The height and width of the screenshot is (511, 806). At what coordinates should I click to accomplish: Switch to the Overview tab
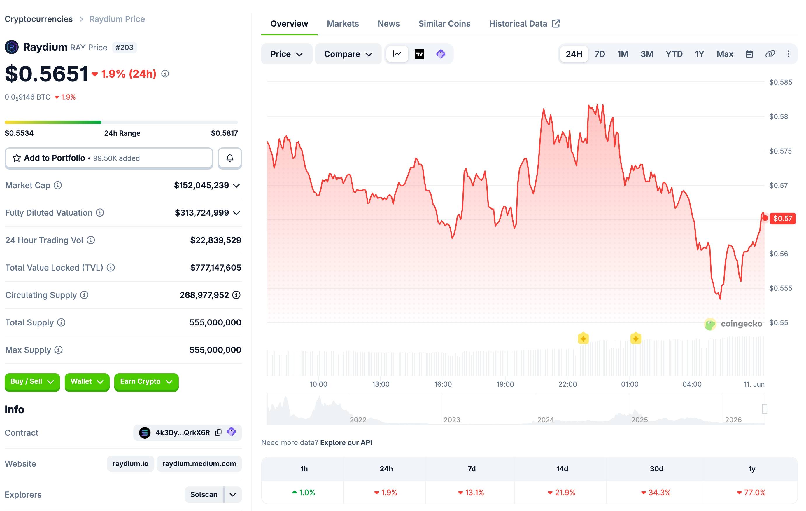pos(289,23)
